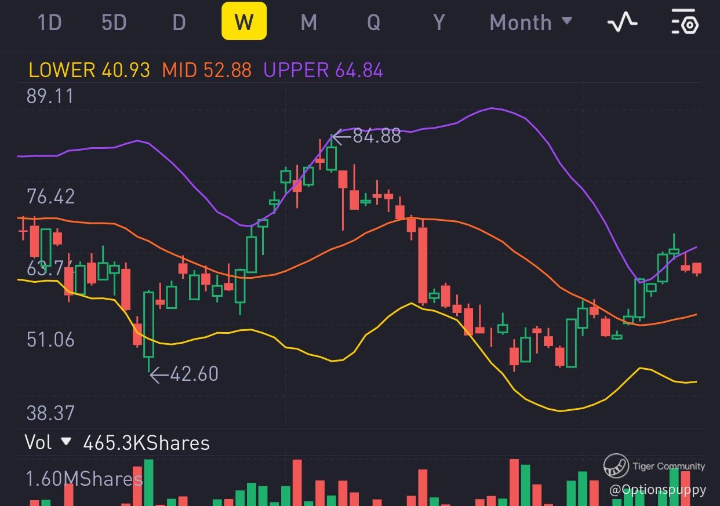Tap the @Optionspuppy username

(658, 490)
